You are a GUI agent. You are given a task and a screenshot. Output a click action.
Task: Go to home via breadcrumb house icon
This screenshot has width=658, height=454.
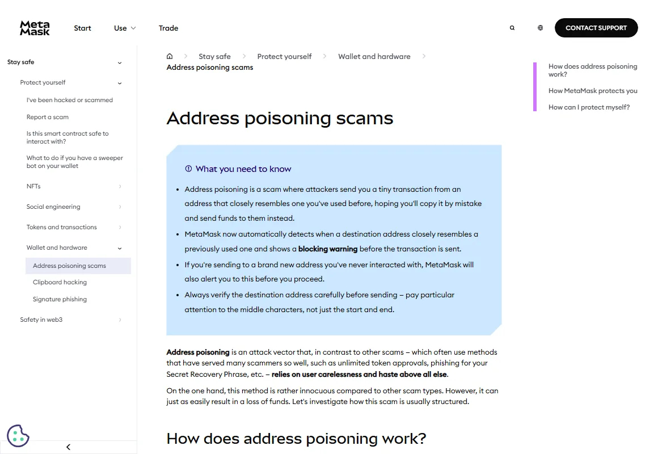click(x=170, y=56)
